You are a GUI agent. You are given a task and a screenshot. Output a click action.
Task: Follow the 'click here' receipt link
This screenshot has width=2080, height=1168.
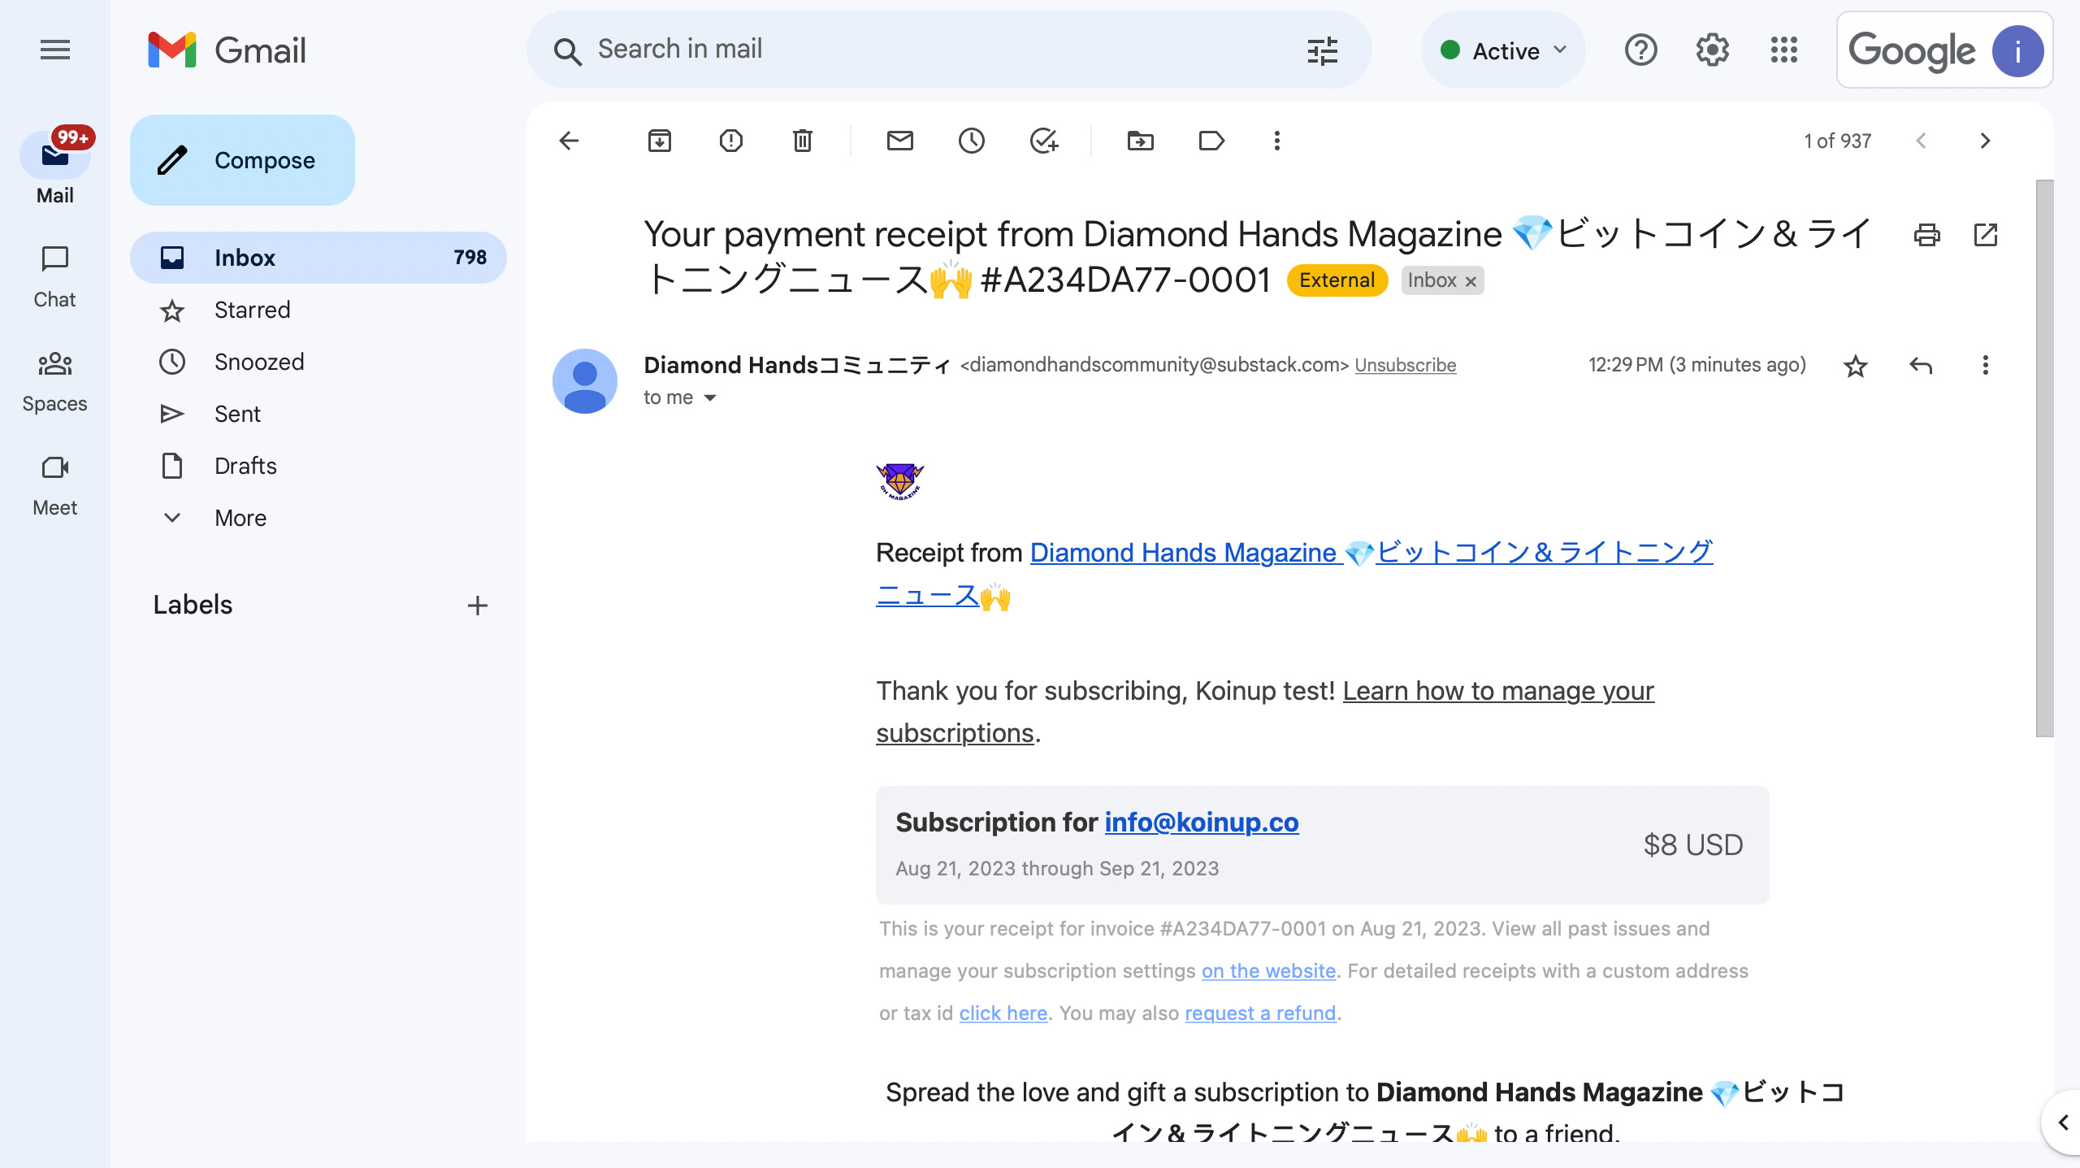[1003, 1013]
